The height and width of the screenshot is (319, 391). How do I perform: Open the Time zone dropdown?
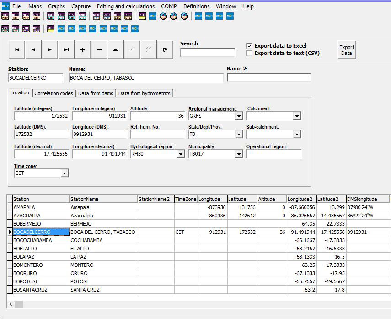64,173
